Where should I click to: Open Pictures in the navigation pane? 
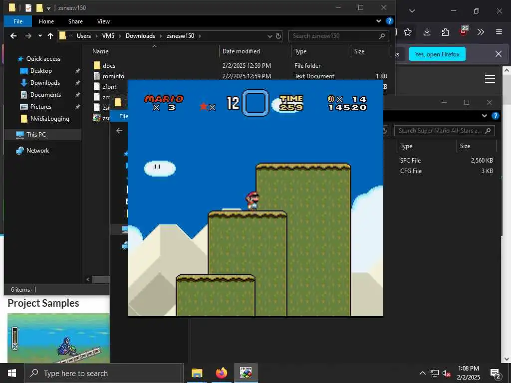pos(41,107)
